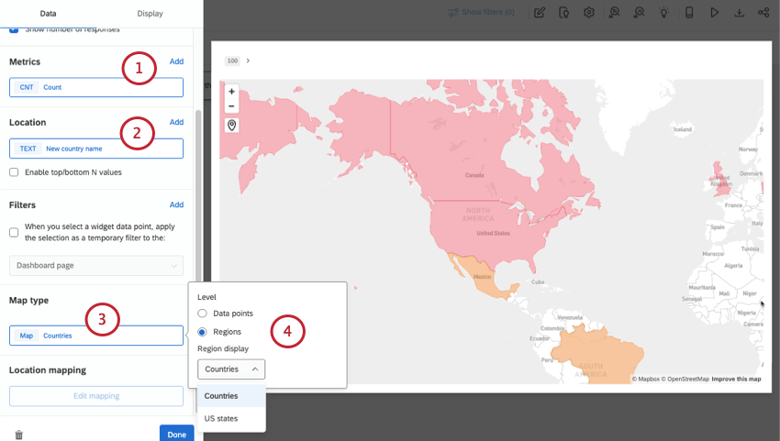The image size is (780, 441).
Task: Click Improve this map link
Action: (x=736, y=379)
